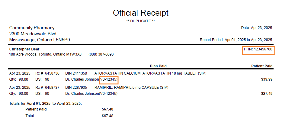Click the Community Pharmacy name
The height and width of the screenshot is (128, 282).
[32, 28]
